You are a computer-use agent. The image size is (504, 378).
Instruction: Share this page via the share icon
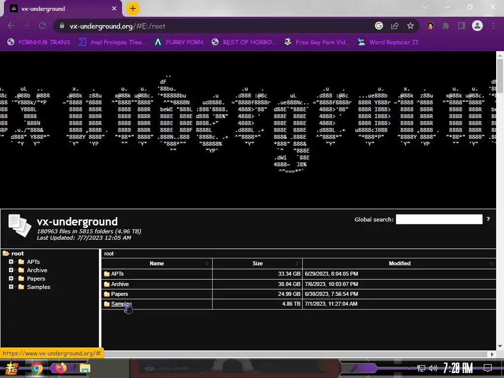coord(395,26)
